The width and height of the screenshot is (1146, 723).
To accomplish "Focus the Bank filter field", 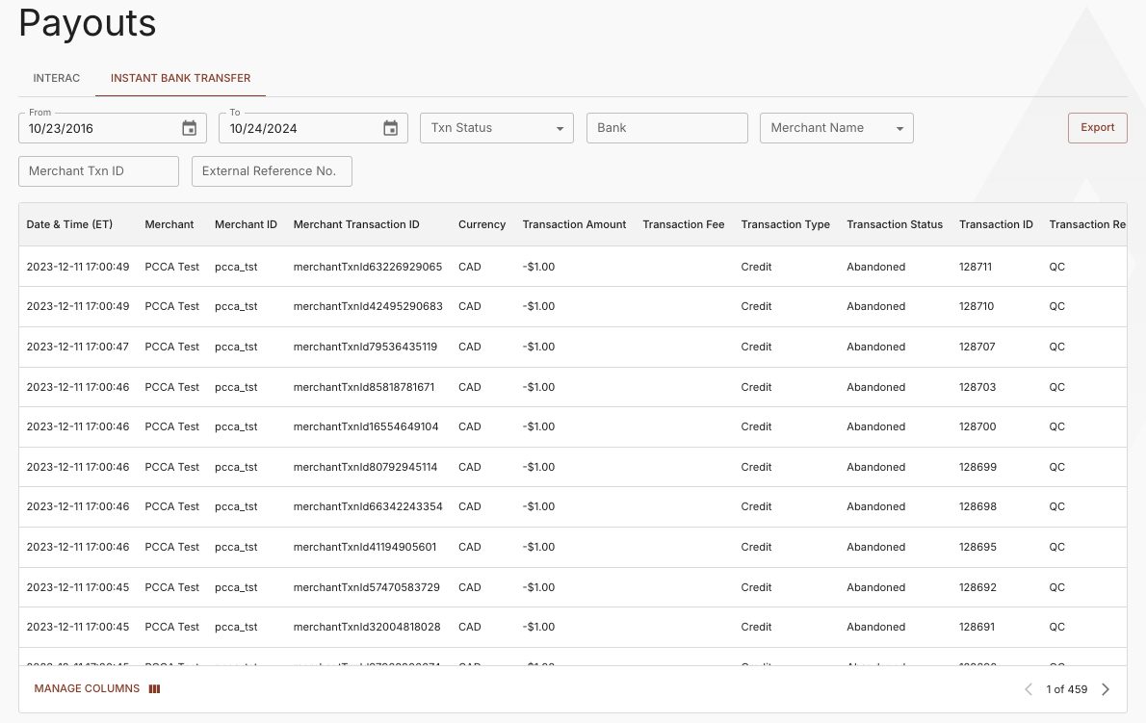I will (x=667, y=127).
